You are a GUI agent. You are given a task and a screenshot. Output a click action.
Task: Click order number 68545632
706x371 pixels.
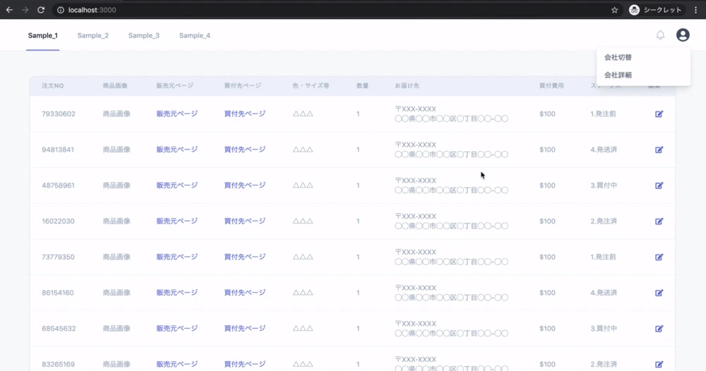click(59, 328)
